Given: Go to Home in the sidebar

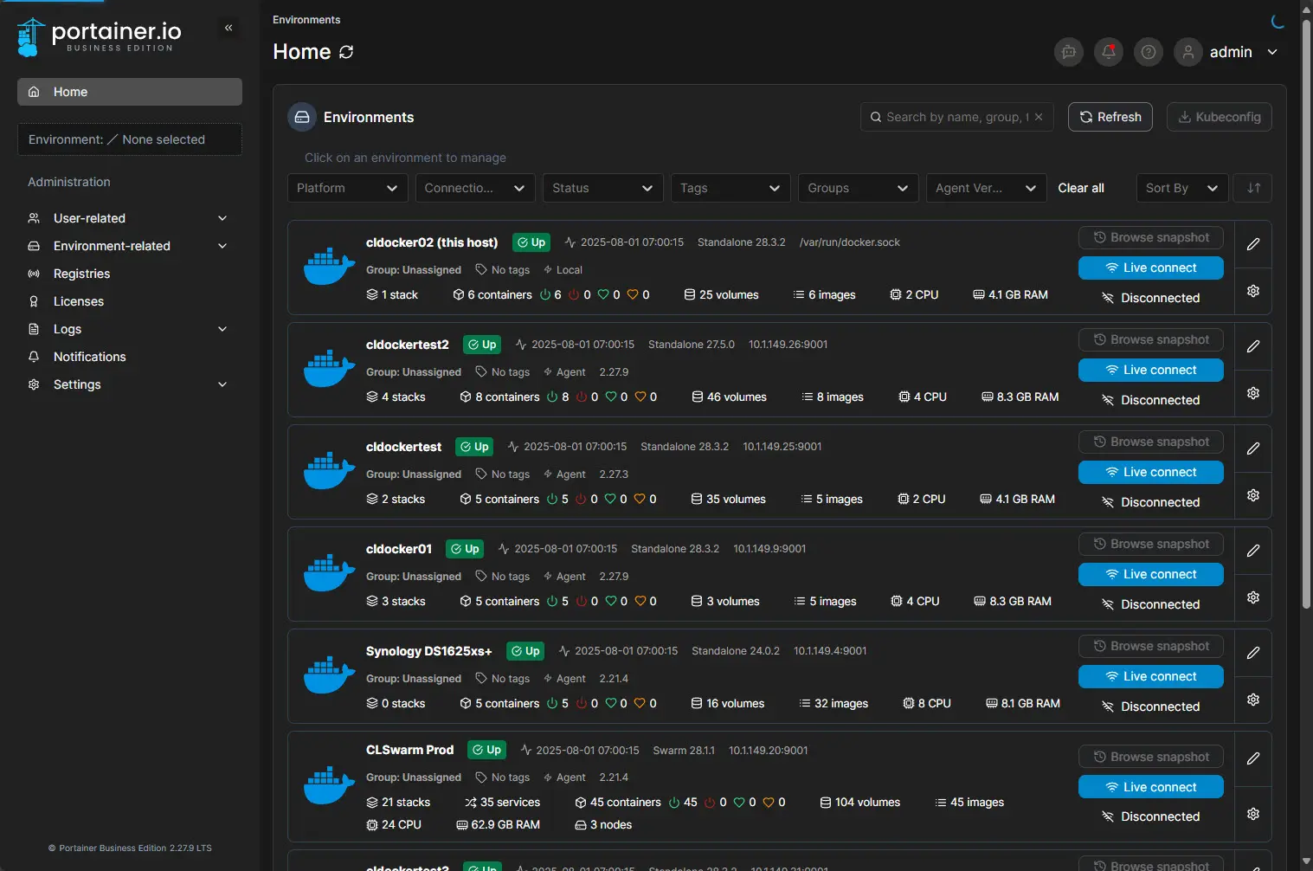Looking at the screenshot, I should tap(130, 92).
